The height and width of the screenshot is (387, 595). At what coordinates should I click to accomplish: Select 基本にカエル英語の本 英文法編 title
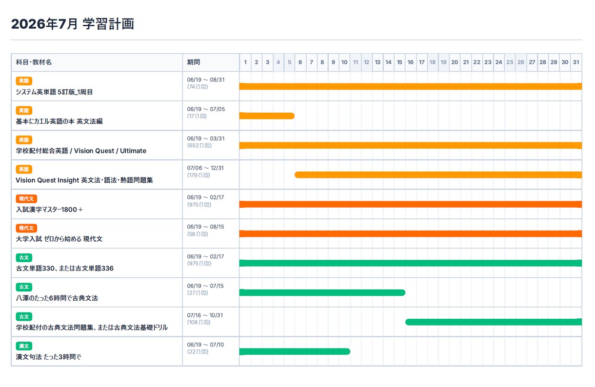coord(59,121)
